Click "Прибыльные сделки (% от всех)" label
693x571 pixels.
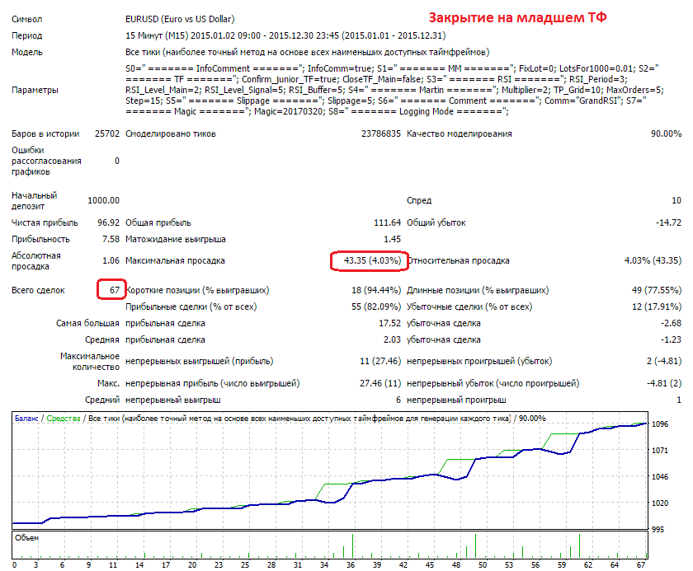[x=191, y=307]
